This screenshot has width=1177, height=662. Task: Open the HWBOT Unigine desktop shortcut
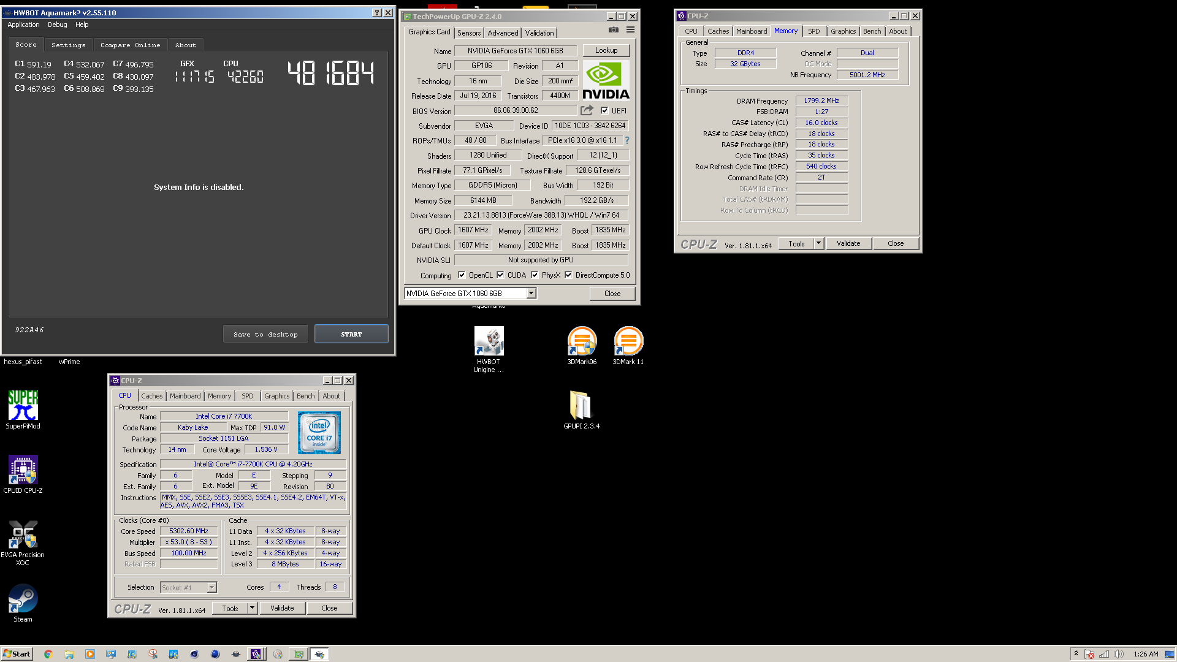point(489,349)
